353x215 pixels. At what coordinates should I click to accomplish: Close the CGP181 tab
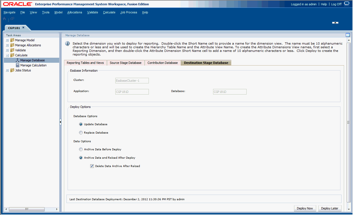point(23,28)
